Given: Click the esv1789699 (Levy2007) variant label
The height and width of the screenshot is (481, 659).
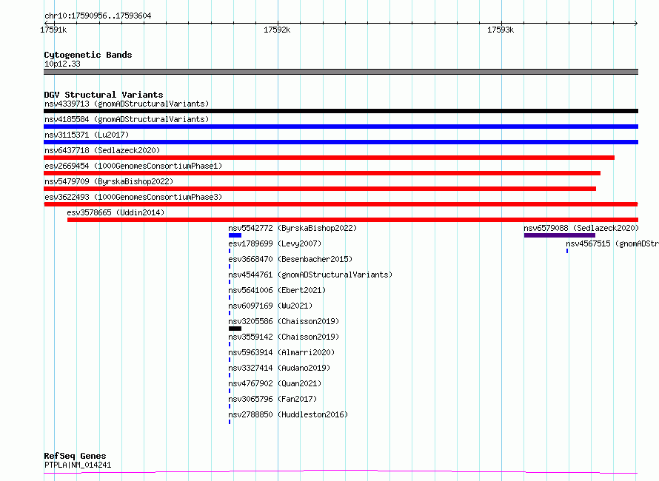Looking at the screenshot, I should [275, 243].
